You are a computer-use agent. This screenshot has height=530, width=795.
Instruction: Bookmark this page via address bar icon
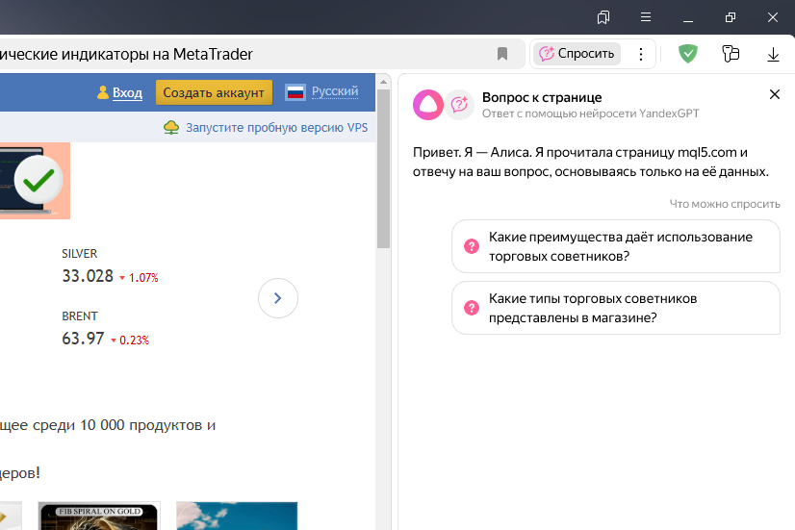pyautogui.click(x=502, y=54)
